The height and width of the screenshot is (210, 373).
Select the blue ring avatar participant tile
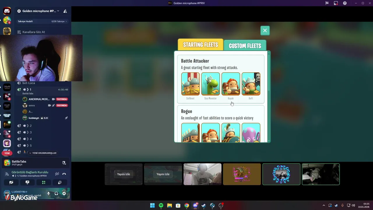click(x=281, y=174)
